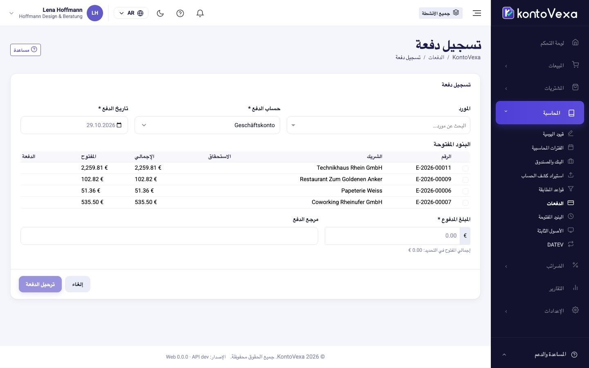Check the Coworking Rheinufer GmbH row
Screen dimensions: 589x368
point(465,202)
